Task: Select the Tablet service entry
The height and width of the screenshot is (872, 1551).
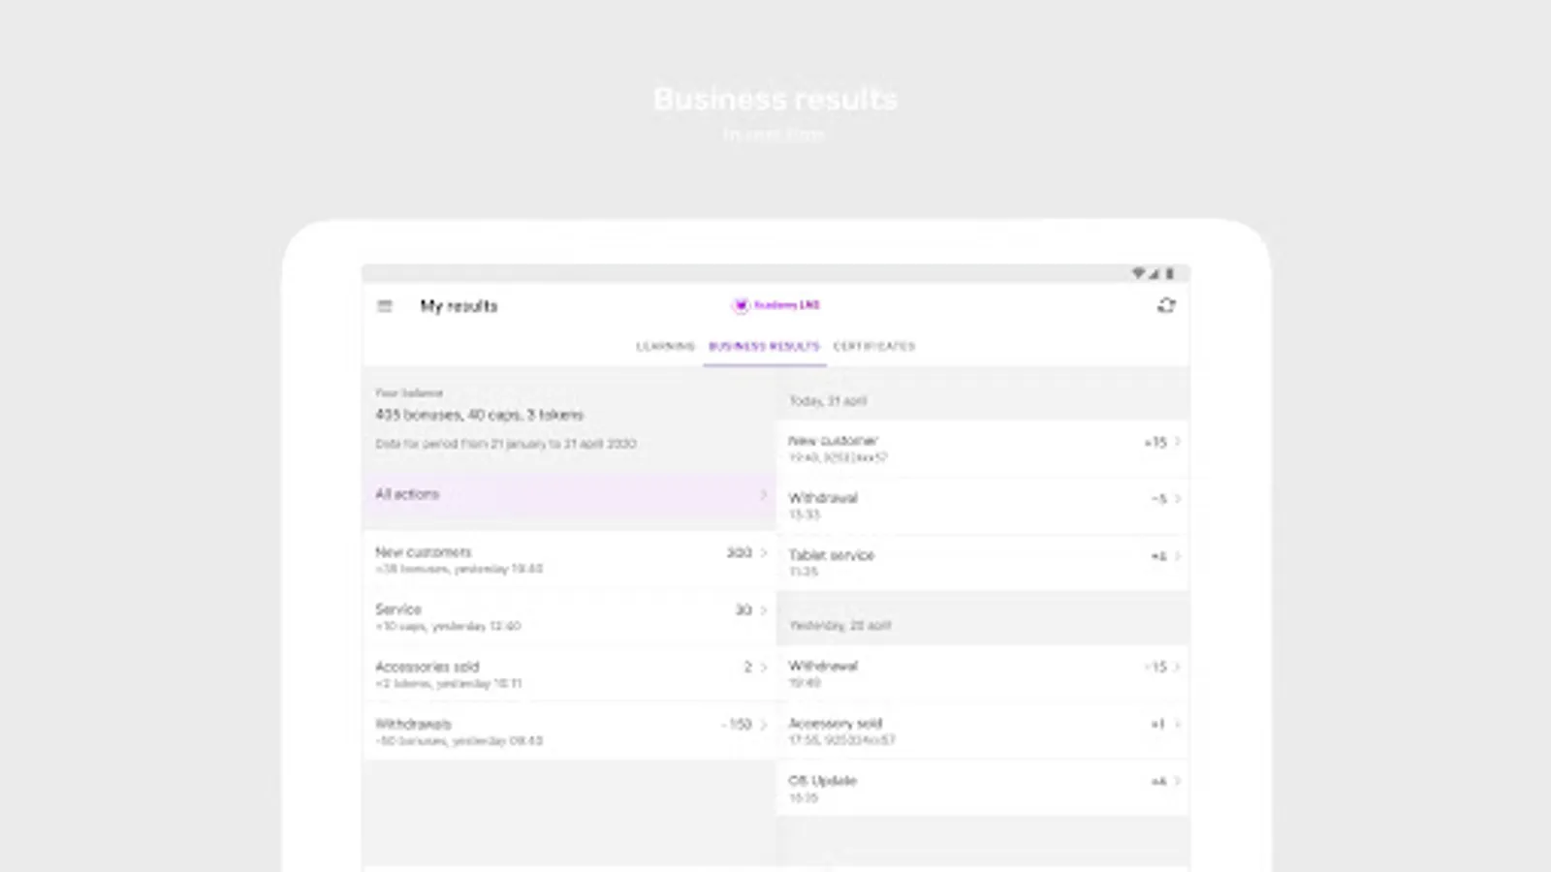Action: pyautogui.click(x=981, y=563)
